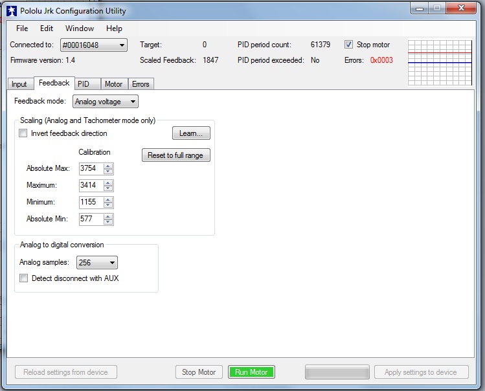Maximize the Jrk Configuration window
The image size is (485, 391).
(x=436, y=8)
